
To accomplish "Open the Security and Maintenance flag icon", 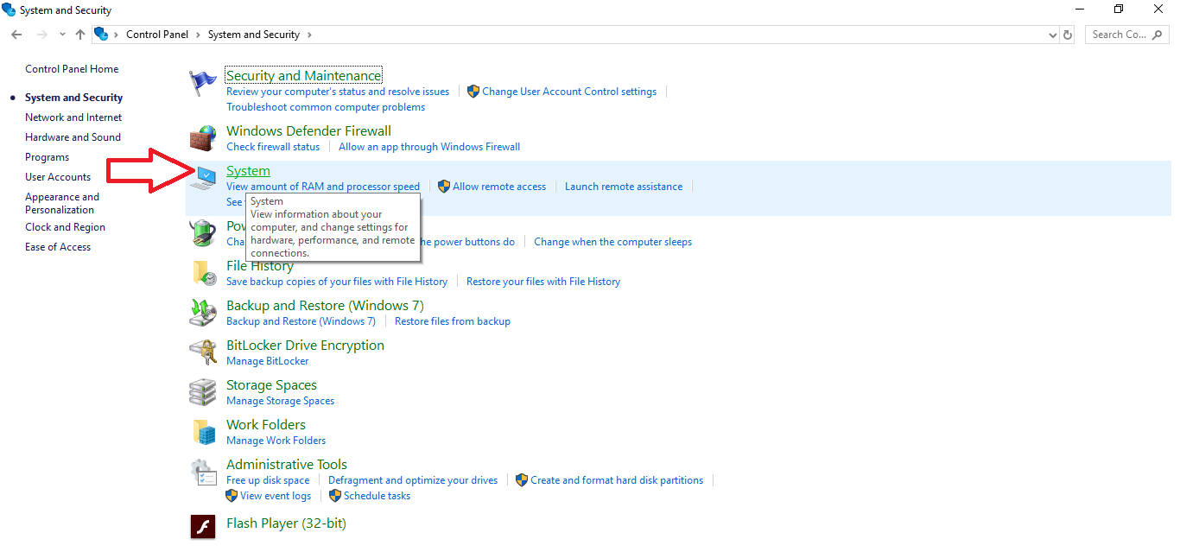I will 203,84.
